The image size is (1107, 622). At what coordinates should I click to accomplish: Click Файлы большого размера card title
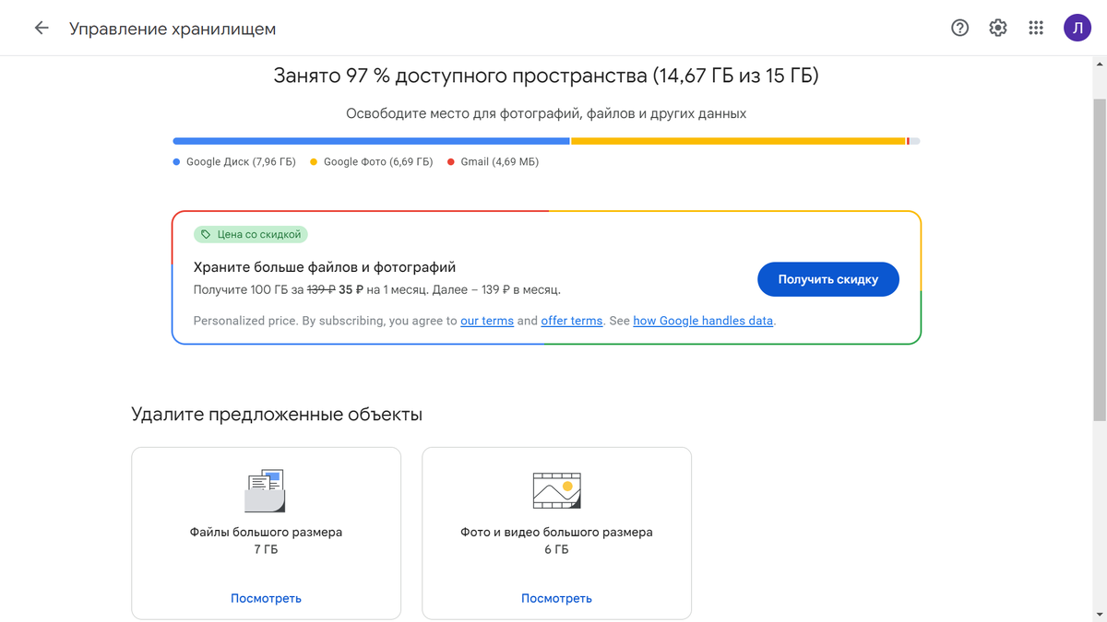(266, 533)
